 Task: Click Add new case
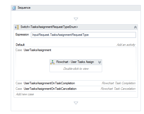pos(25,94)
